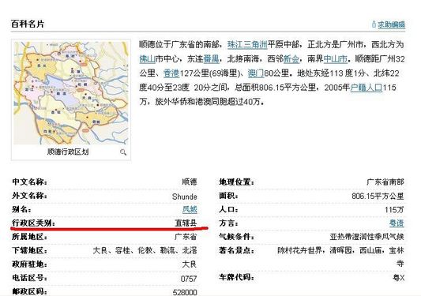Follow the 珠江三角洲 link
The width and height of the screenshot is (421, 296).
[x=247, y=44]
